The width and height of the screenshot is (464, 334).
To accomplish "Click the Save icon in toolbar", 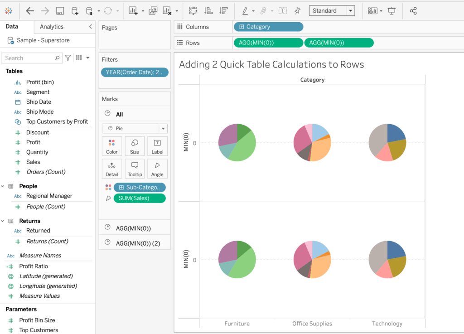I will pyautogui.click(x=60, y=11).
